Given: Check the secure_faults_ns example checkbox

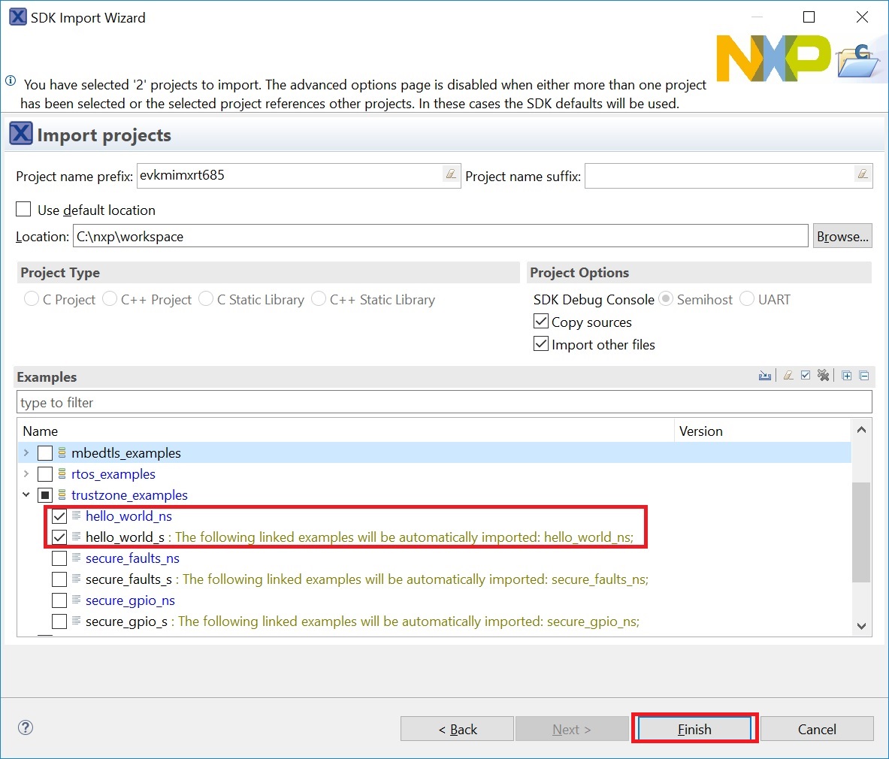Looking at the screenshot, I should click(x=59, y=558).
